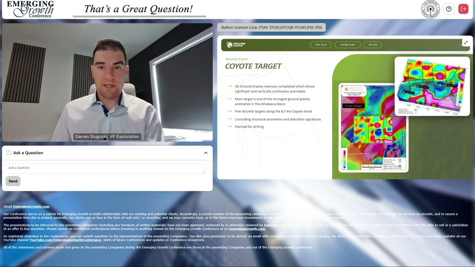Click the 'Our Conference serves as a vehicle' paragraph
Screen dimensions: 475x267
(x=231, y=216)
